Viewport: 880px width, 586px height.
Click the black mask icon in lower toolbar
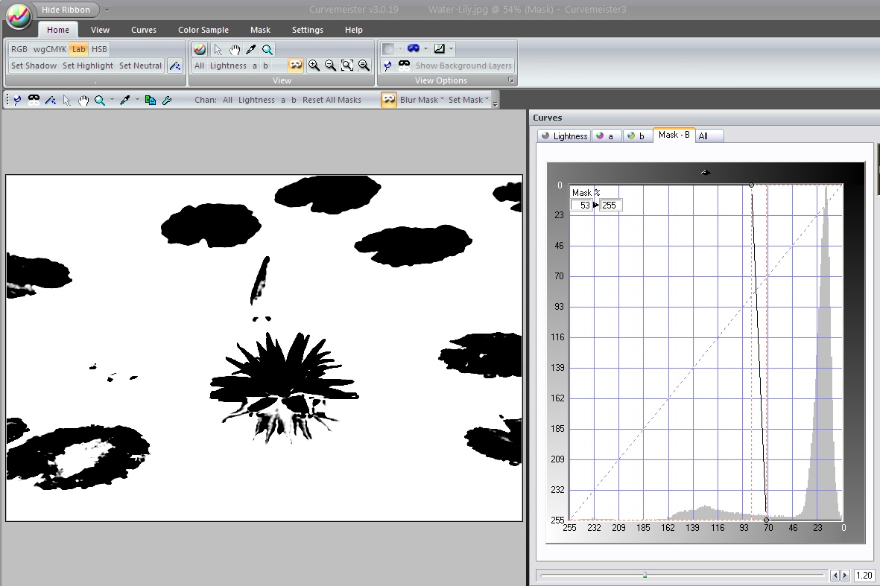pos(34,100)
